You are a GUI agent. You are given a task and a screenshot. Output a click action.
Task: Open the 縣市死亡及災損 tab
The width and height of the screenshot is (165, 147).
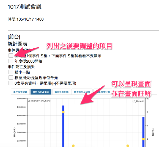pyautogui.click(x=82, y=92)
